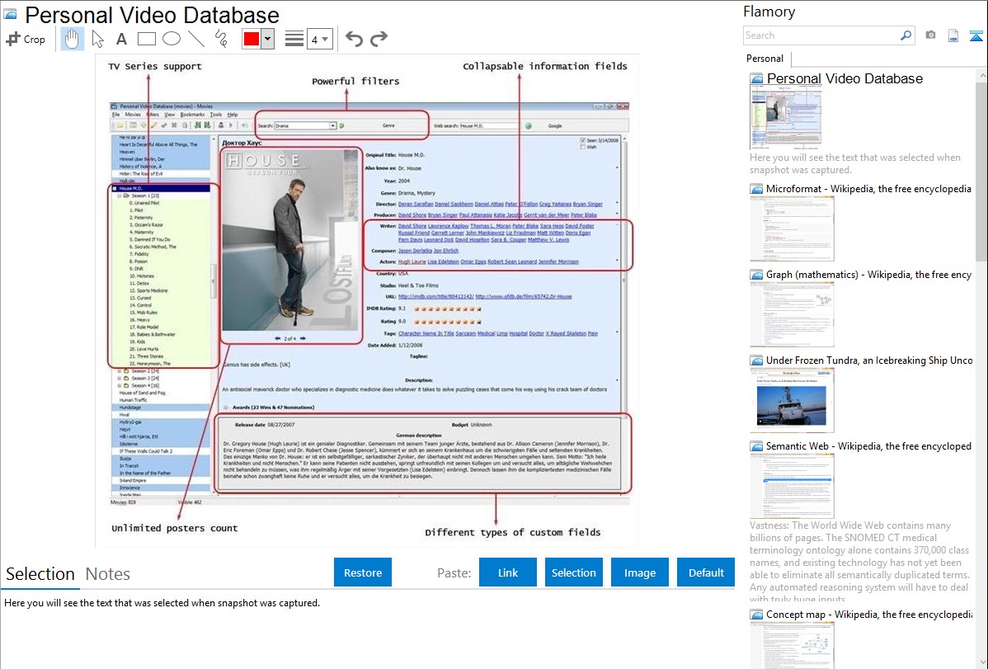Undo the last annotation
This screenshot has width=988, height=669.
(354, 39)
